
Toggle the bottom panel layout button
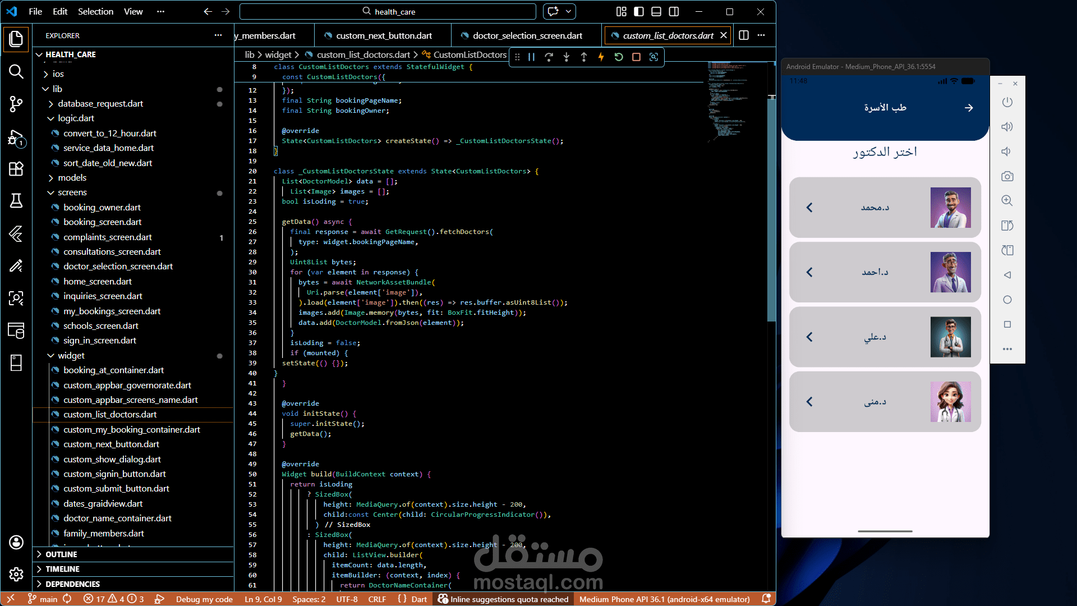[656, 12]
